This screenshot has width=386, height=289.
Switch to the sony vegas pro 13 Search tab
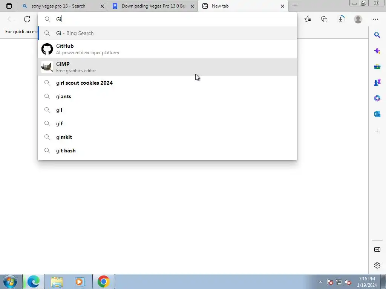click(63, 6)
